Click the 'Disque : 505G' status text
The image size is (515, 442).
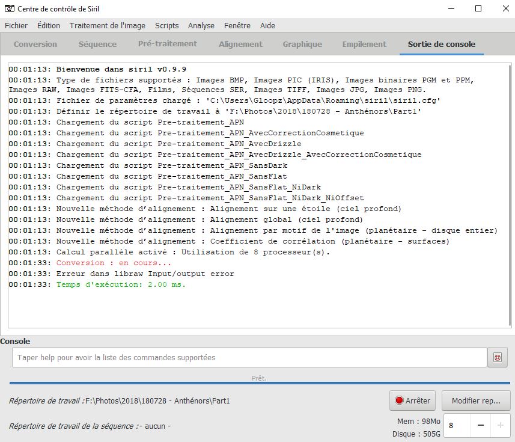tap(416, 434)
